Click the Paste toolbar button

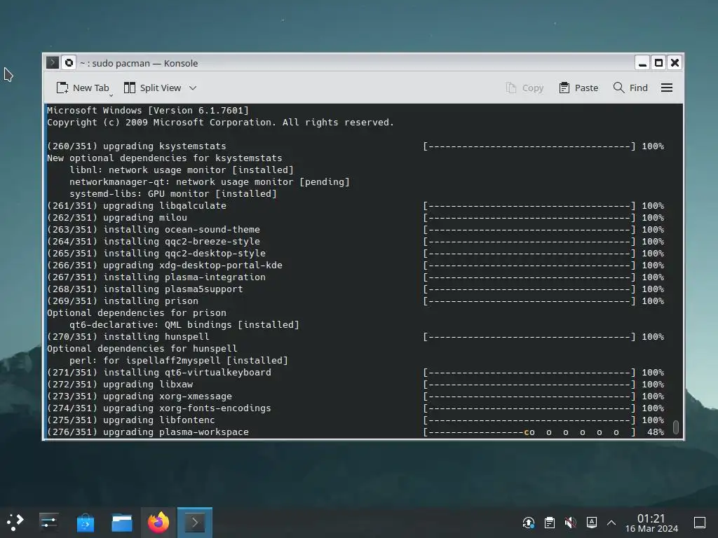578,88
